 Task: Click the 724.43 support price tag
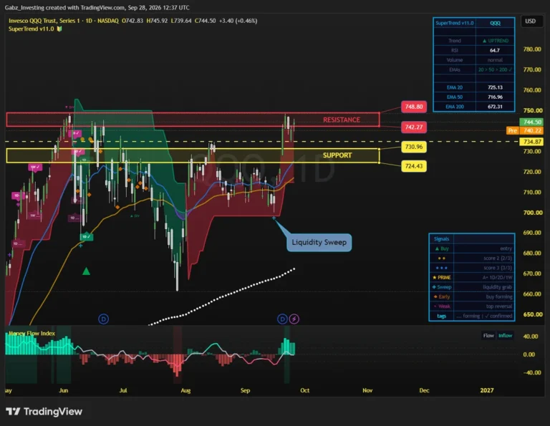point(414,166)
